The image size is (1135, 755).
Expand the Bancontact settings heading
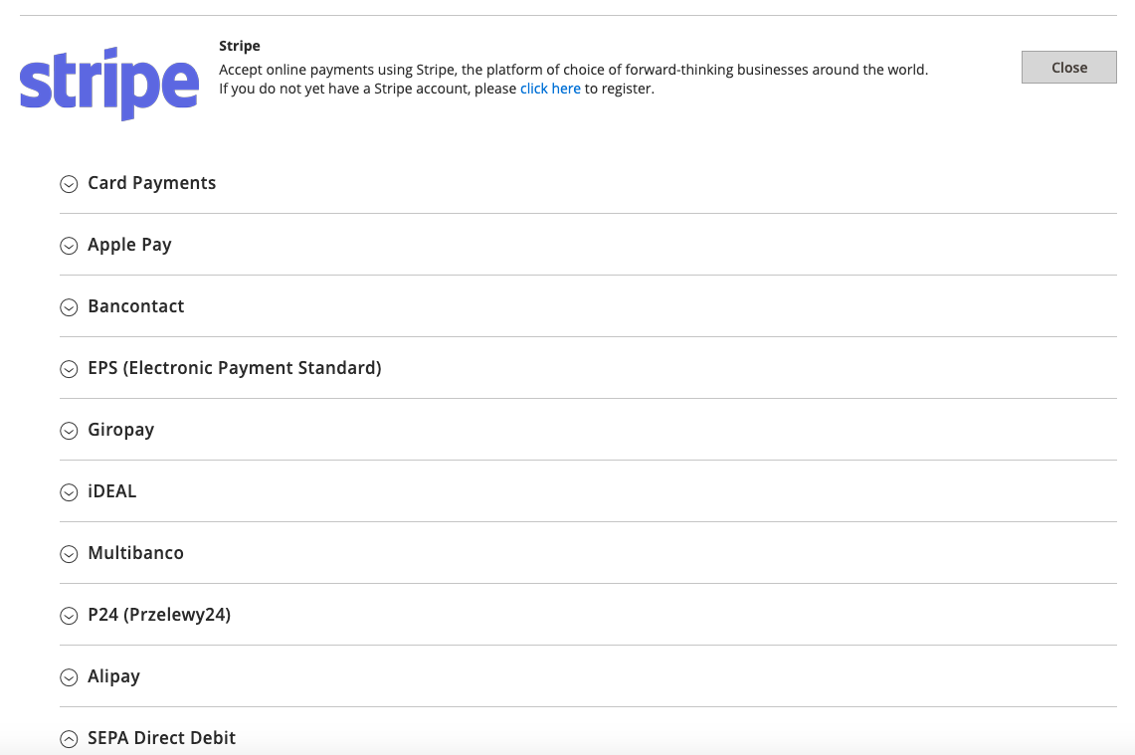point(136,306)
